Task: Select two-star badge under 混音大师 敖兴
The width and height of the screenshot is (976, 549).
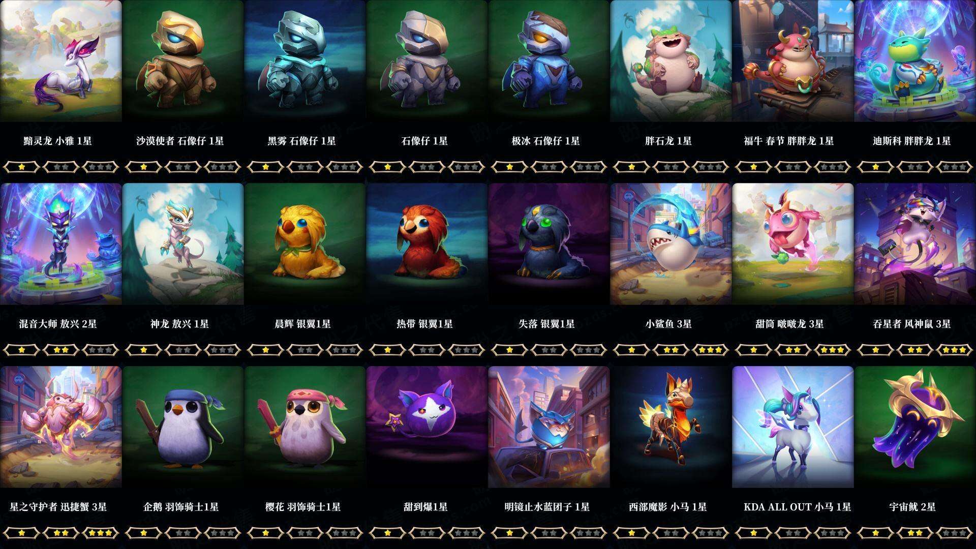Action: click(61, 350)
